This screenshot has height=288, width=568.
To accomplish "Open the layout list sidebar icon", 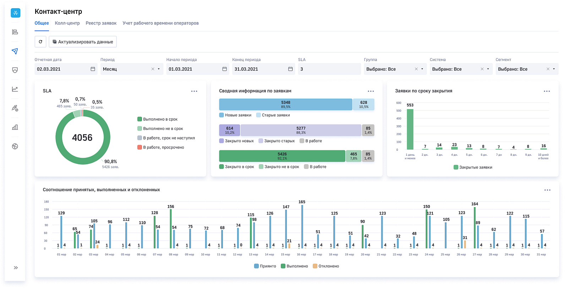I will coord(15,32).
